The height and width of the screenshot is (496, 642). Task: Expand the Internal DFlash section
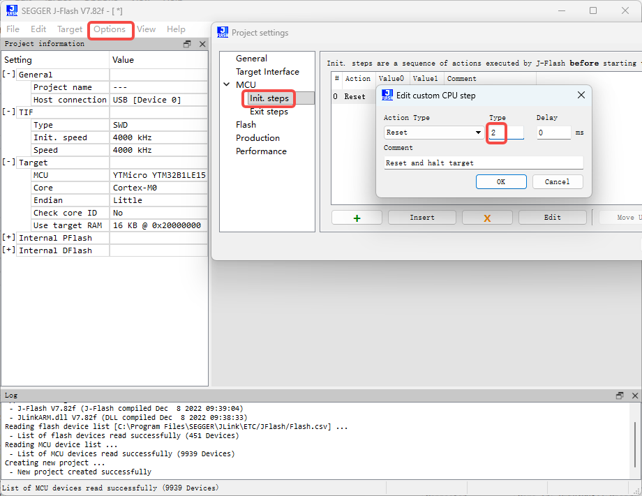(x=8, y=250)
